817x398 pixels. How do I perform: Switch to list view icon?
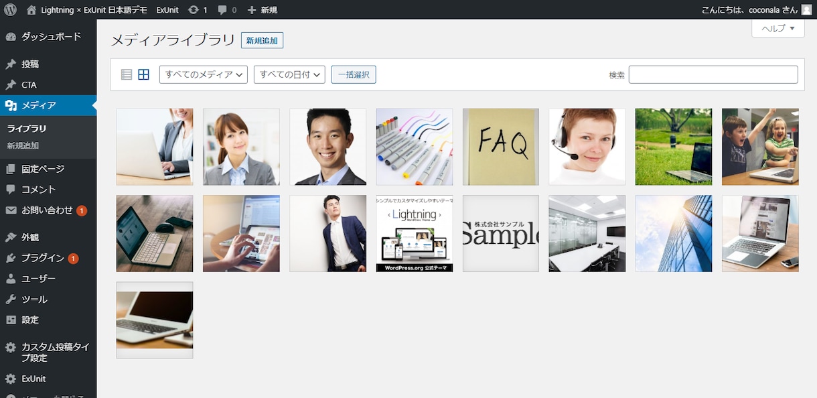click(127, 74)
